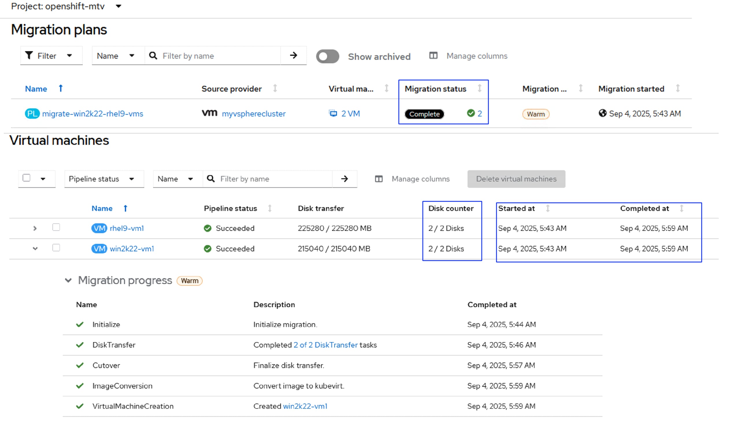This screenshot has height=427, width=730.
Task: Click the green succeeded count icon in migration status
Action: [x=471, y=113]
